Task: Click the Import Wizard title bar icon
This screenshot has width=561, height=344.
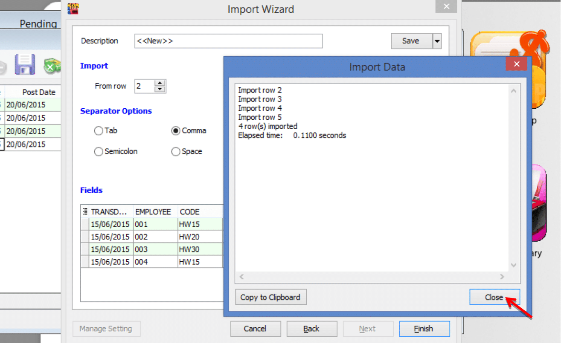Action: click(73, 9)
